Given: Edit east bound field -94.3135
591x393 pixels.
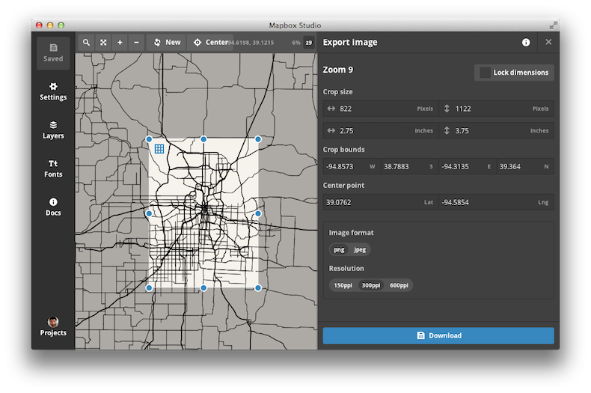Looking at the screenshot, I should pos(468,166).
